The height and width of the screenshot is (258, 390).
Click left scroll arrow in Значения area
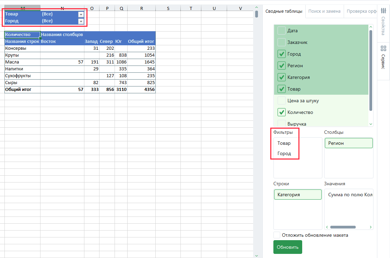(327, 227)
